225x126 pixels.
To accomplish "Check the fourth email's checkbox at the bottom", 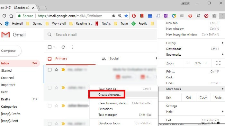I will click(50, 123).
